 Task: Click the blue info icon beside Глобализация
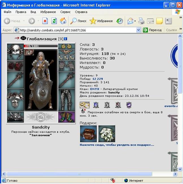[x=66, y=39]
